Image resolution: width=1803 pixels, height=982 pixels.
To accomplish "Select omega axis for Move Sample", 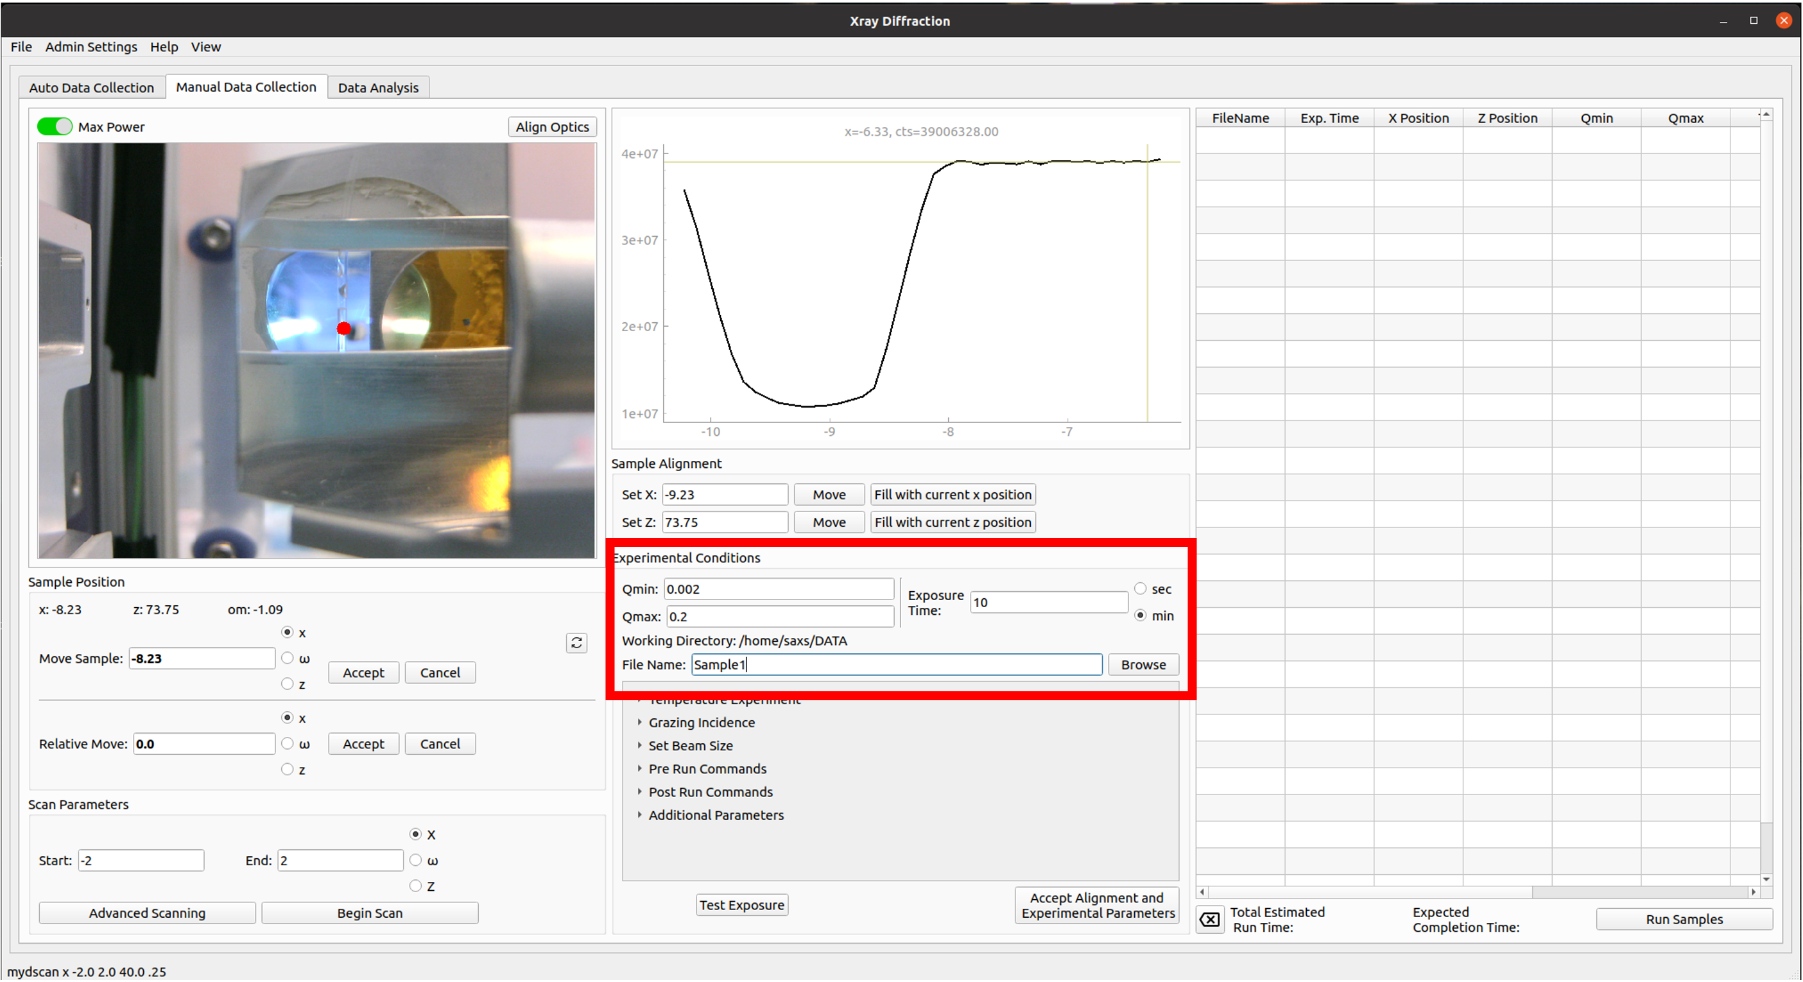I will (287, 658).
